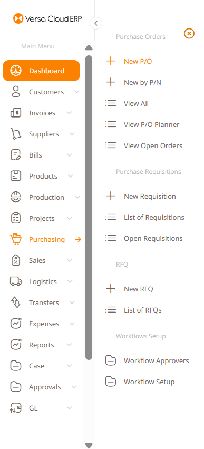Screen dimensions: 204x449
Task: Click the GL ledger icon
Action: (16, 408)
